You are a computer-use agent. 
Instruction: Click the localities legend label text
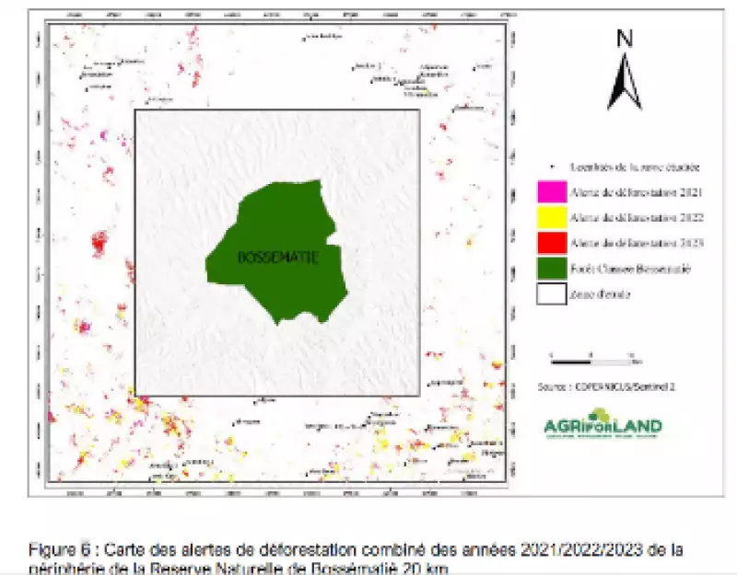635,167
